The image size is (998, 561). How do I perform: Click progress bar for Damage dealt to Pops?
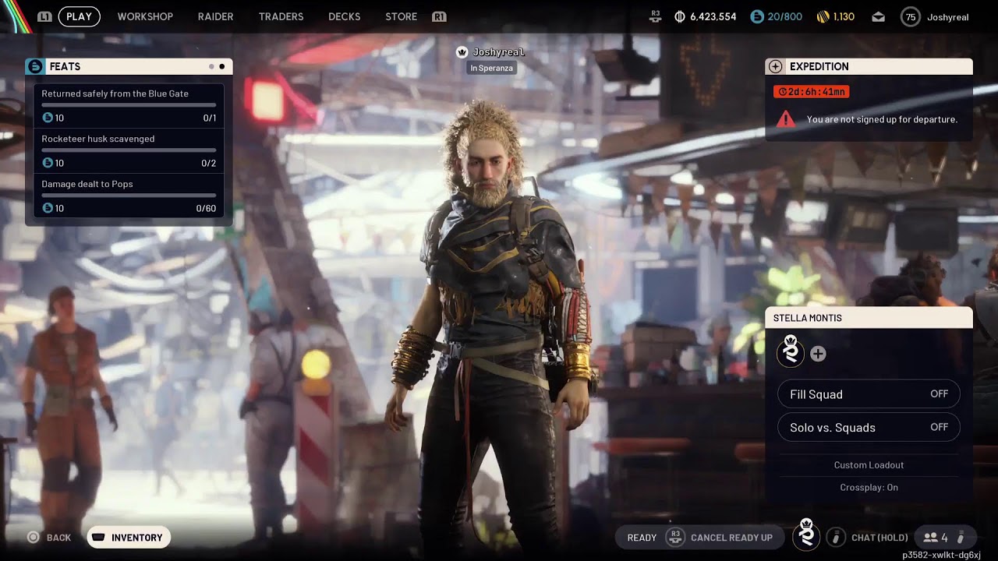click(x=129, y=195)
